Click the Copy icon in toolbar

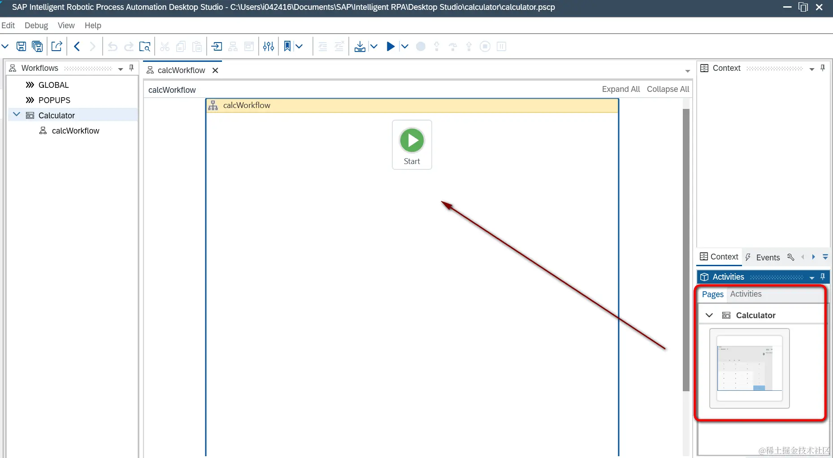tap(181, 47)
